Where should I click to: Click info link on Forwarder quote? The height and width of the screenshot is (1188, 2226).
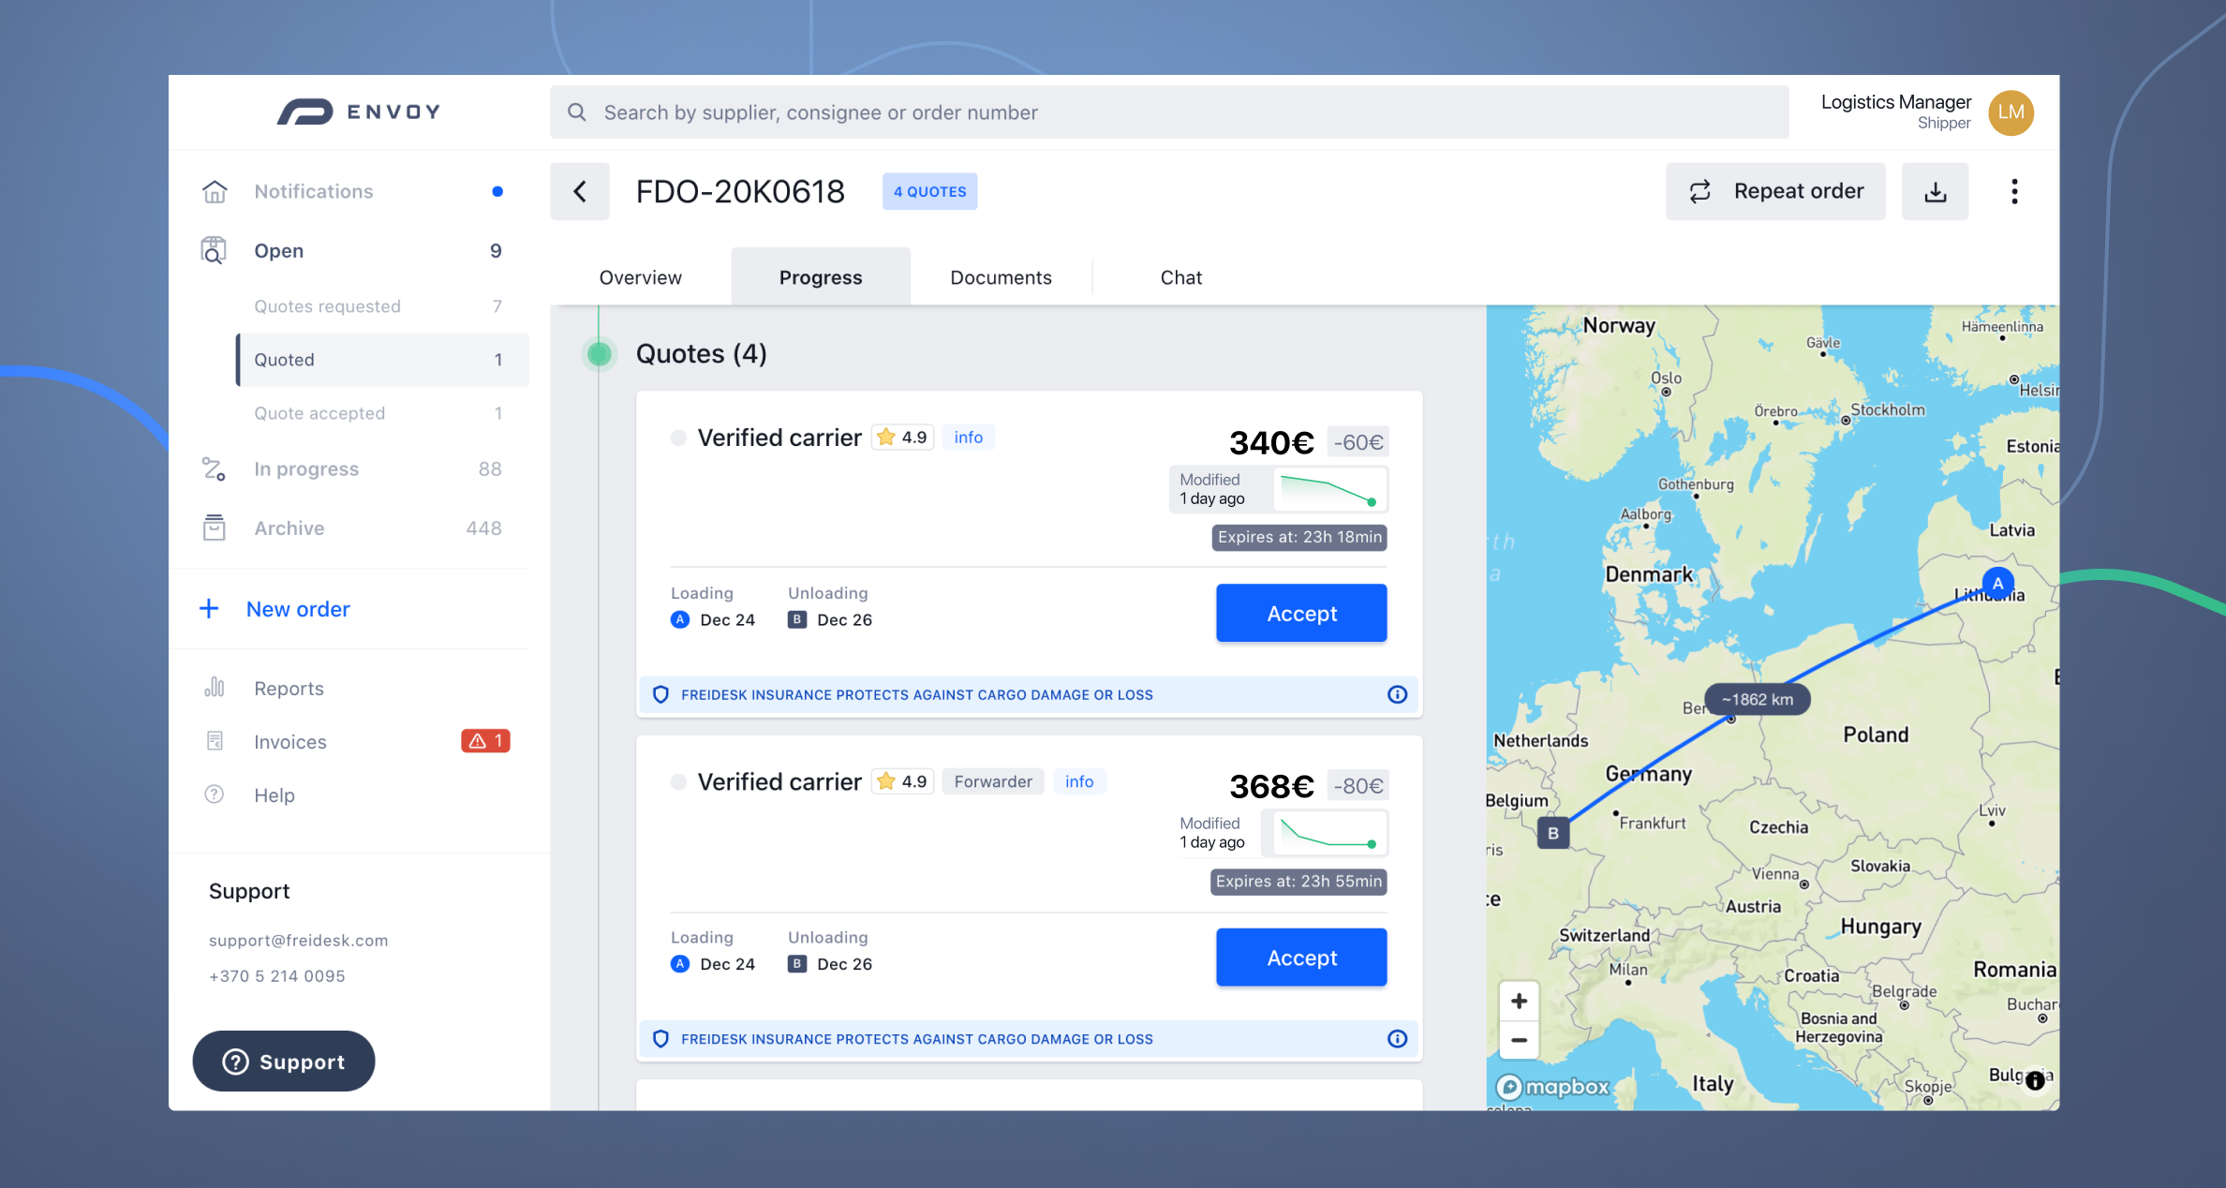(x=1078, y=781)
